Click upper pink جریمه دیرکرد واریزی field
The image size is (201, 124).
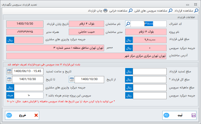click(29, 40)
